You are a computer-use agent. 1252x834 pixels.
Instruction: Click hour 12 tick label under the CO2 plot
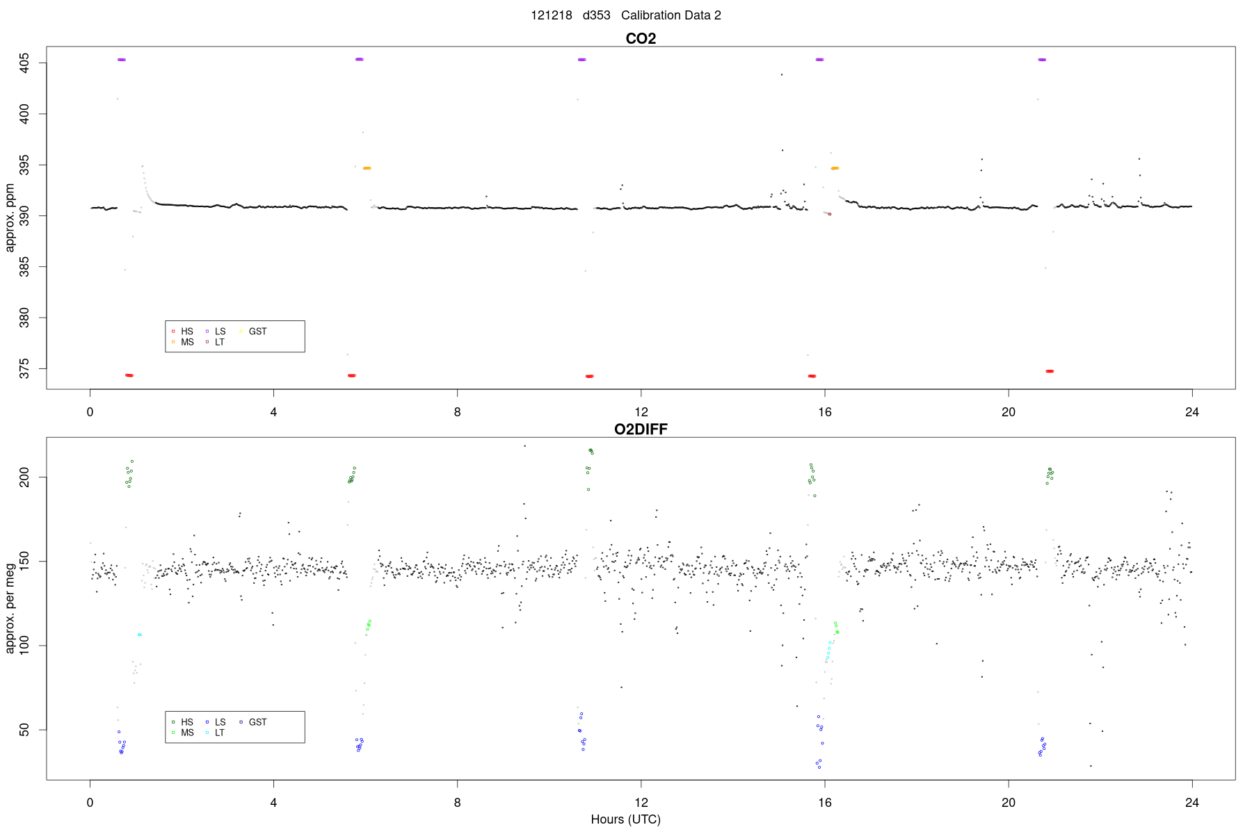641,412
